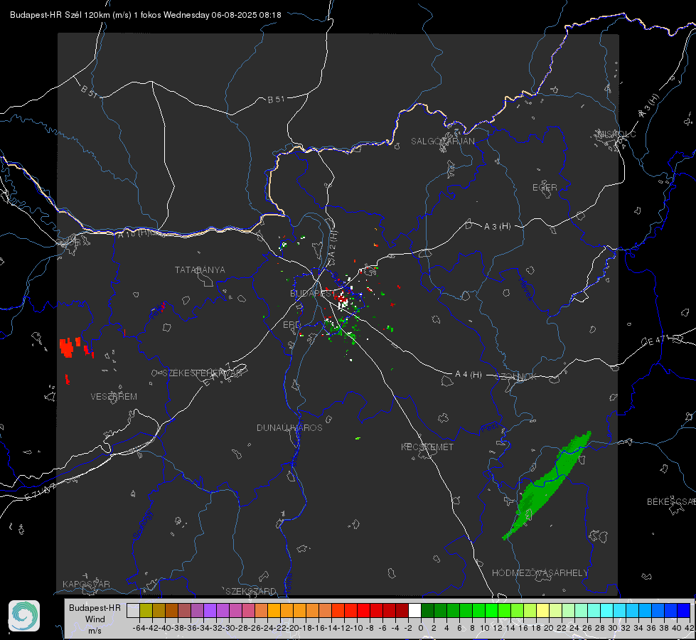
Task: Click the MISKOLC city label
Action: (616, 134)
